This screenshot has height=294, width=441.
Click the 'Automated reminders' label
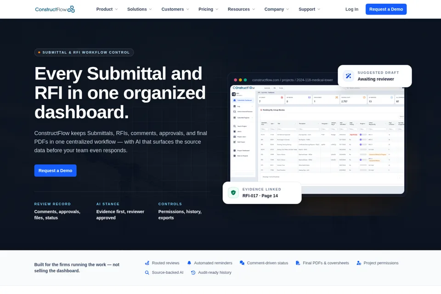(213, 263)
